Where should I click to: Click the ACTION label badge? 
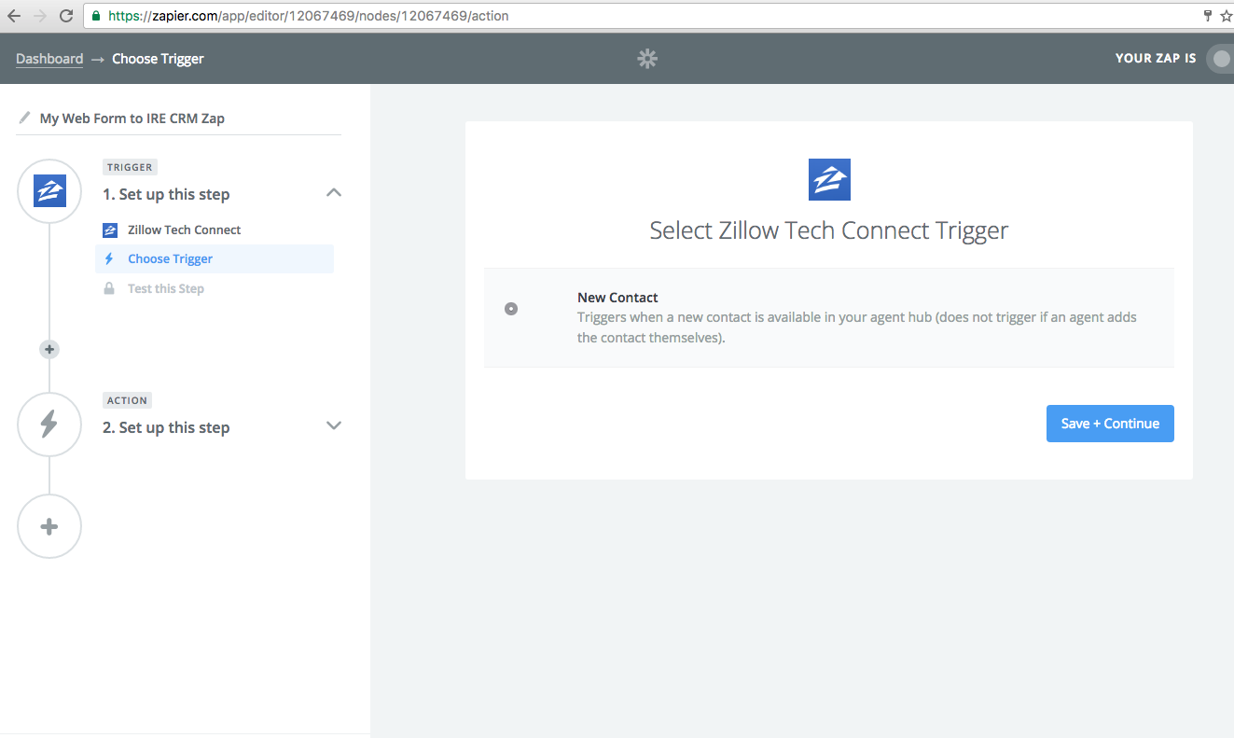tap(128, 400)
